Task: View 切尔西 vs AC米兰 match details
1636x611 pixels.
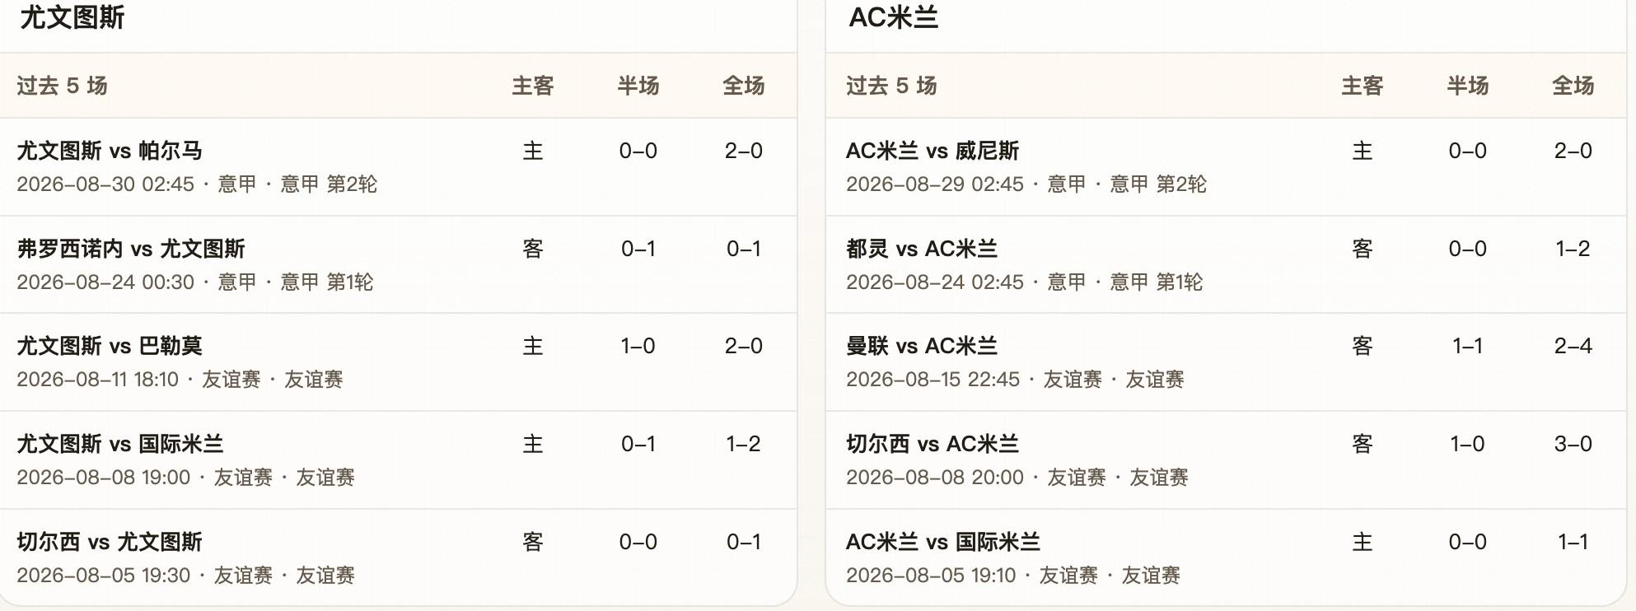Action: [1226, 460]
